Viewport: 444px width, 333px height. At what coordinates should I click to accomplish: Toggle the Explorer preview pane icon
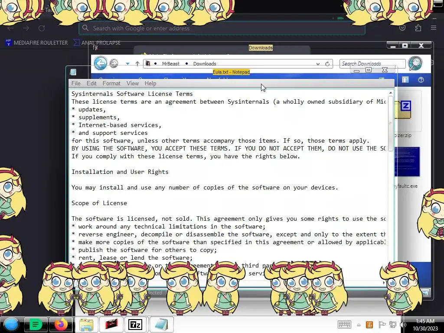pos(405,80)
